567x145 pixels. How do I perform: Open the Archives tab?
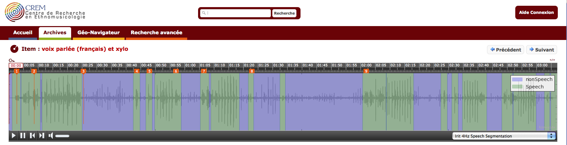coord(55,33)
